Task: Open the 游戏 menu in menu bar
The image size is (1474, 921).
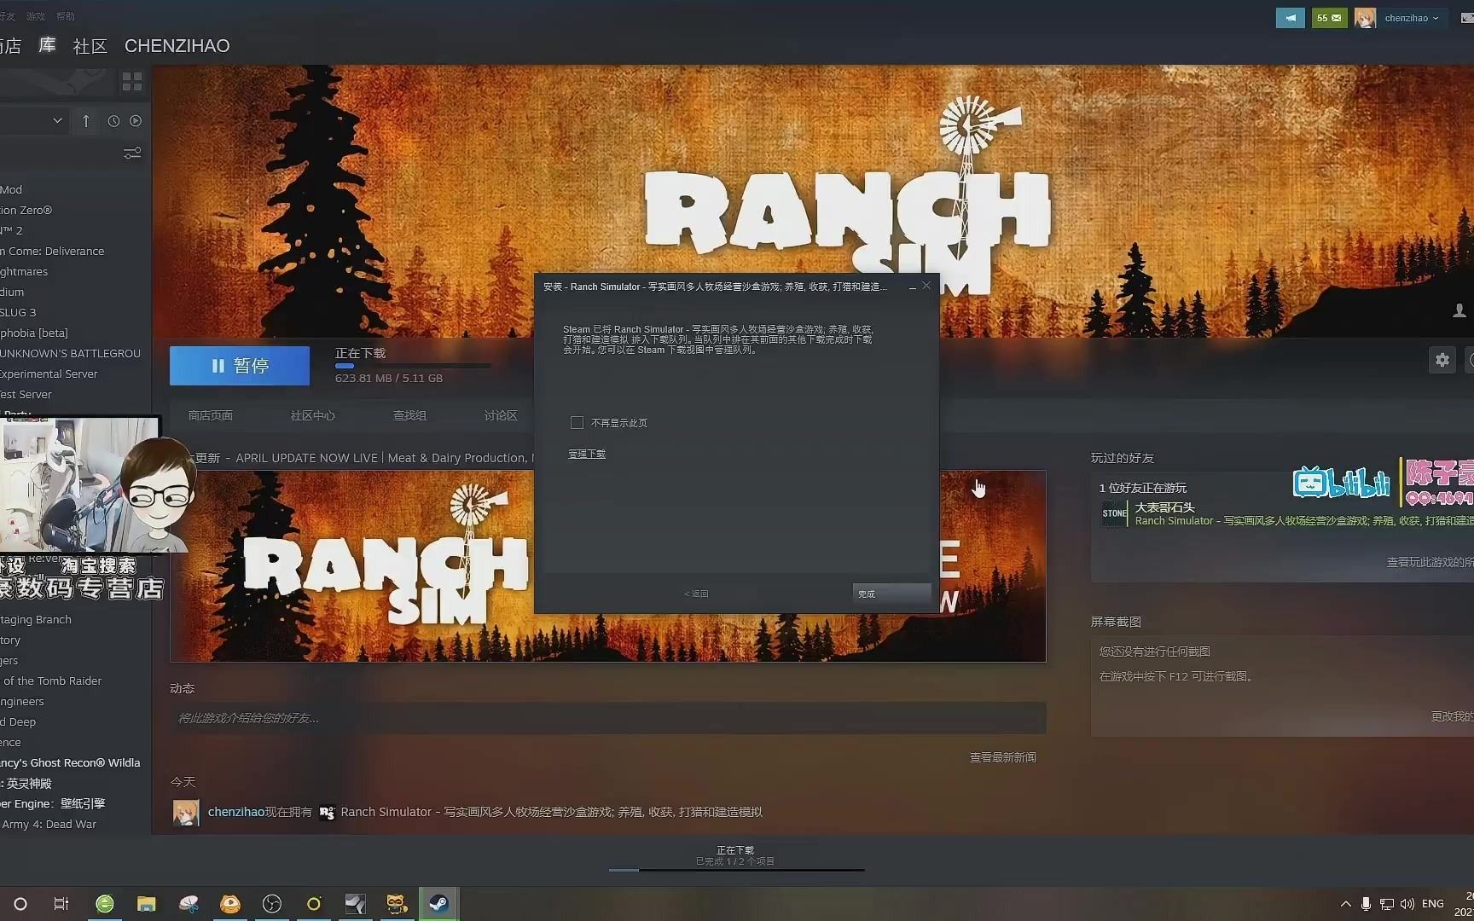Action: [x=35, y=16]
